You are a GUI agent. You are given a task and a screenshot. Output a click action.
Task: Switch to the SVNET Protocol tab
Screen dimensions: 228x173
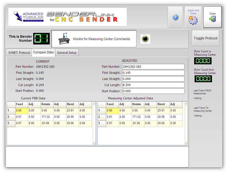19,53
